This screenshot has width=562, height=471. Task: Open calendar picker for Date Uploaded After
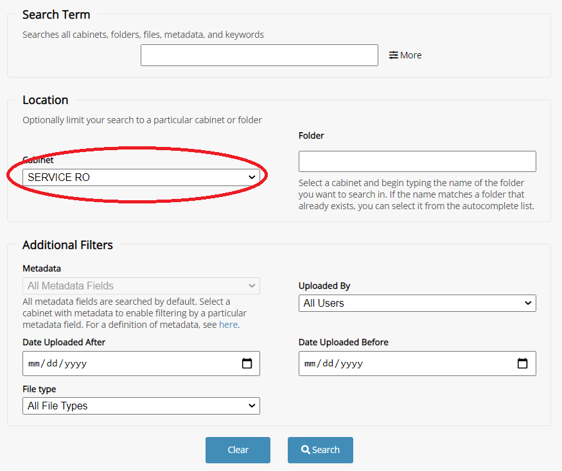click(247, 364)
